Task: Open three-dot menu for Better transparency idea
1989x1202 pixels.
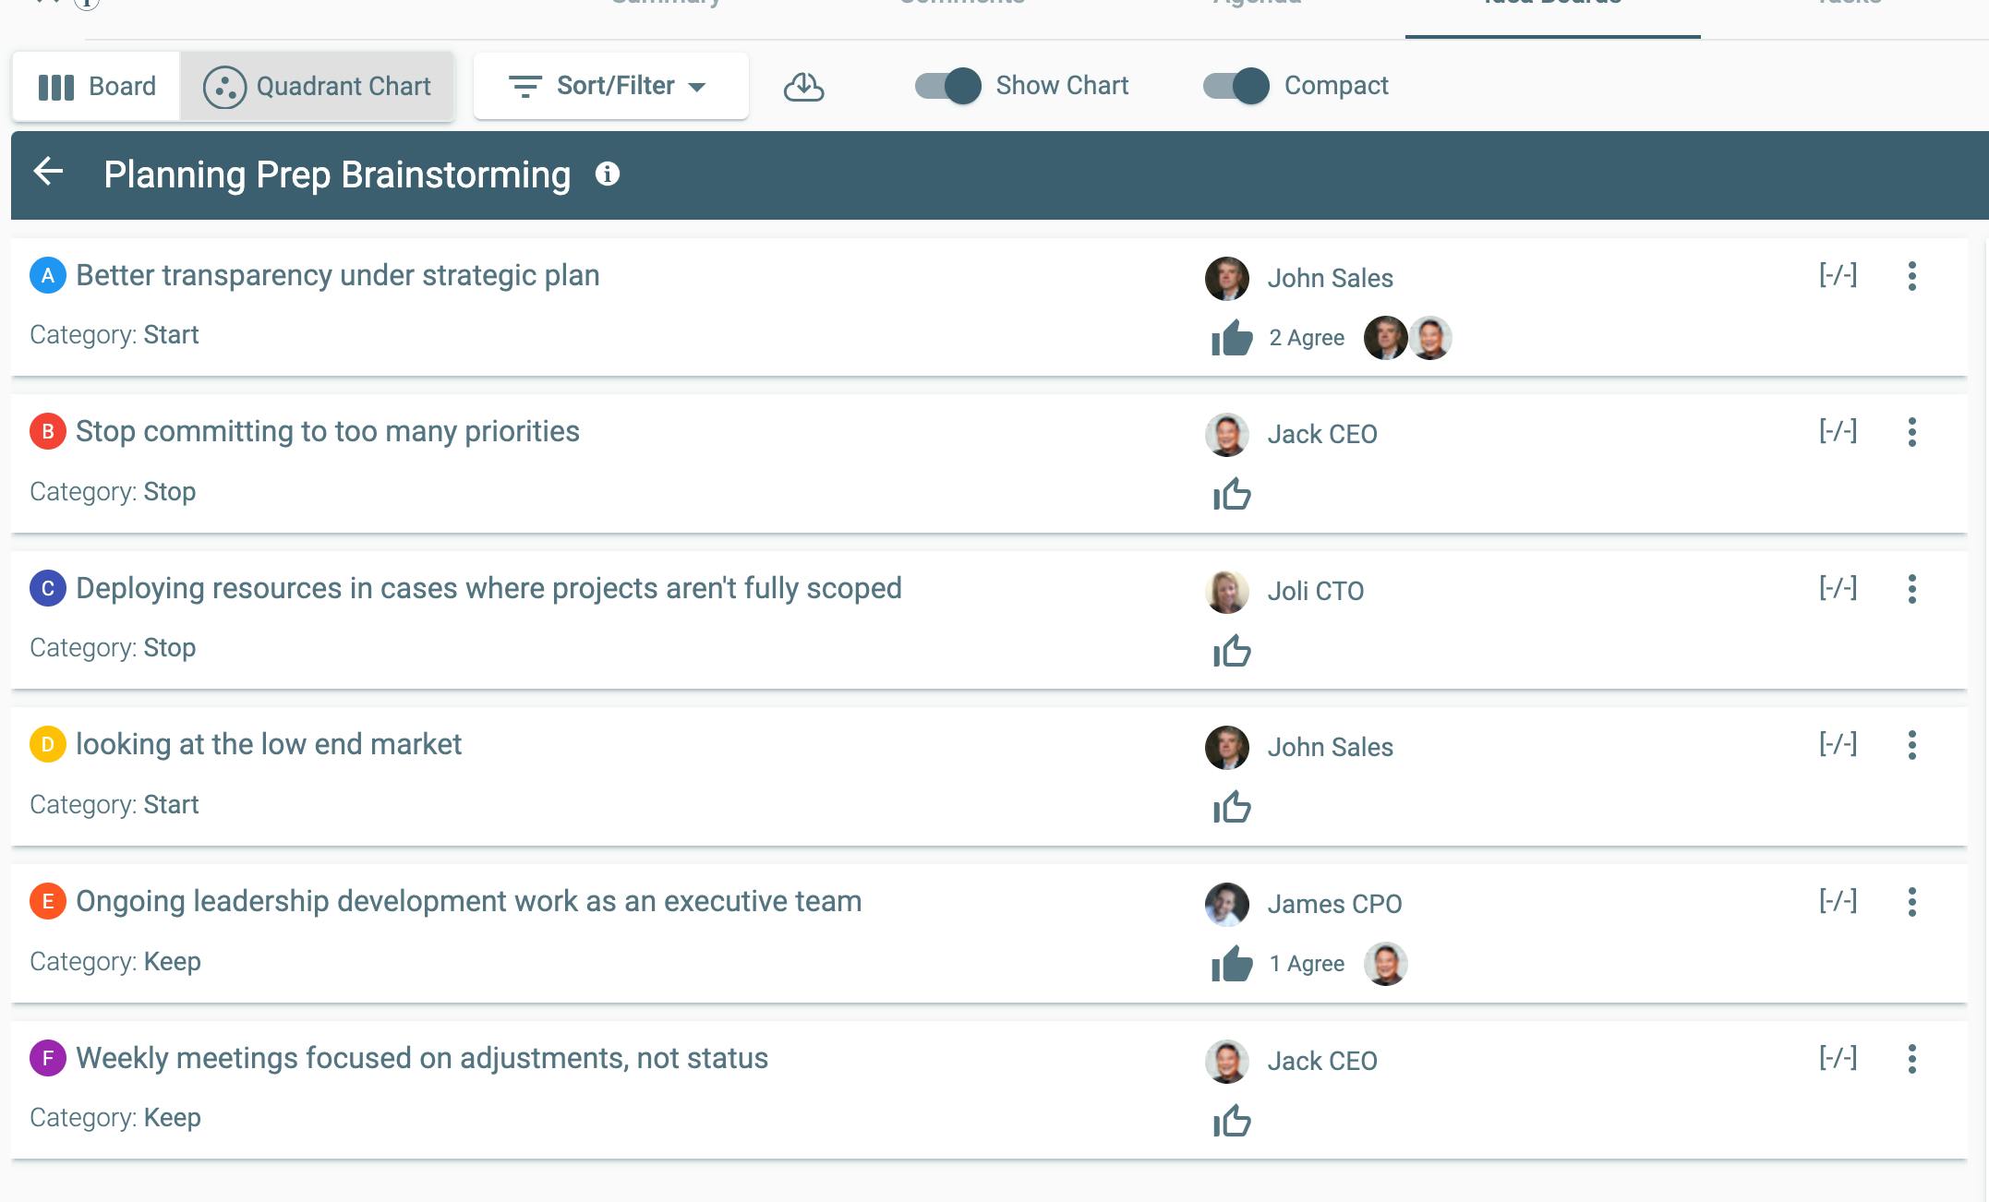Action: (1911, 276)
